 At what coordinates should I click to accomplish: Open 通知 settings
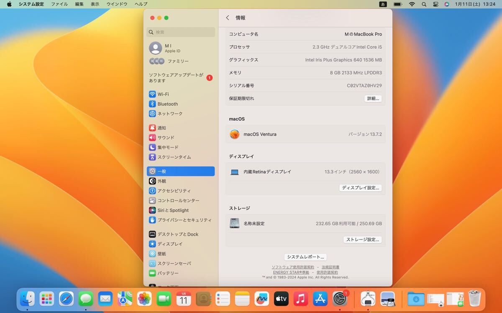(x=181, y=128)
